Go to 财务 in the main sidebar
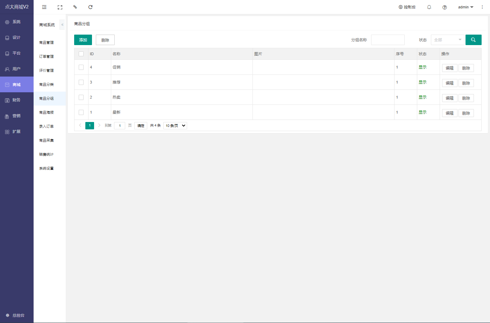The height and width of the screenshot is (323, 490). pyautogui.click(x=16, y=100)
